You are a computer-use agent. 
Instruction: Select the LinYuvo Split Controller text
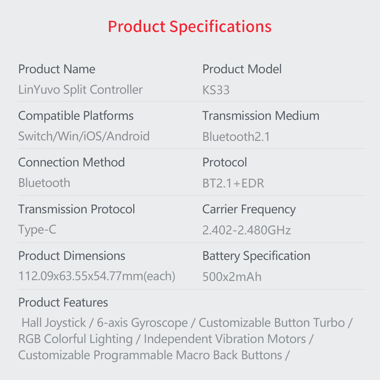click(80, 90)
